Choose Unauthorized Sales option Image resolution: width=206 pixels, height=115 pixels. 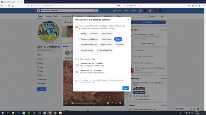pyautogui.click(x=89, y=45)
